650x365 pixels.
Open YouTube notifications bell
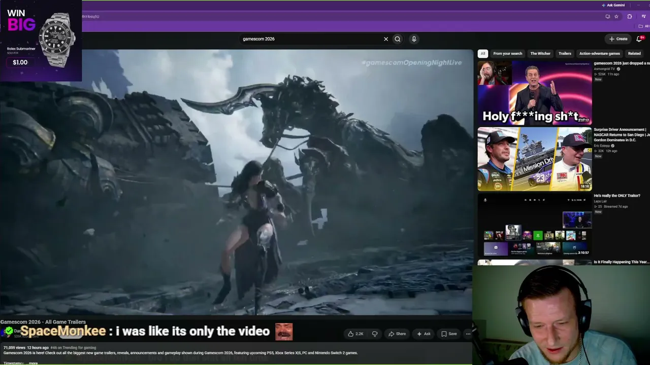[x=639, y=39]
